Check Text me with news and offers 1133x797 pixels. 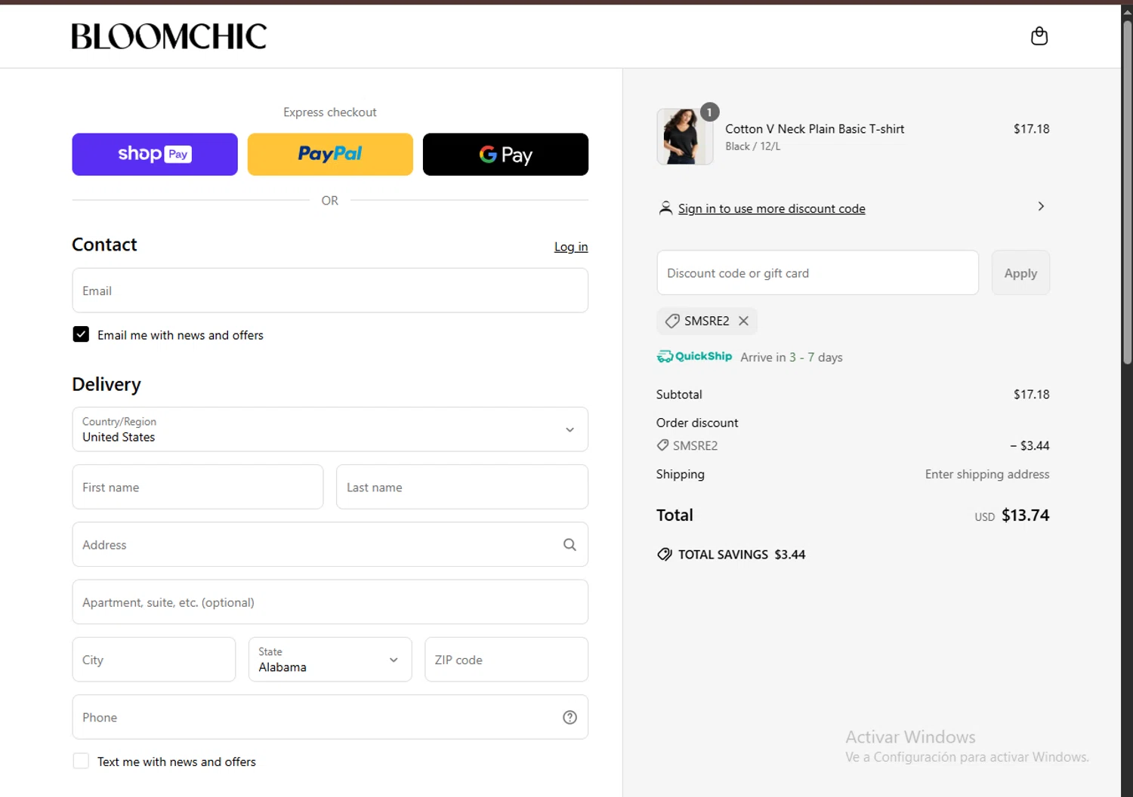tap(81, 761)
